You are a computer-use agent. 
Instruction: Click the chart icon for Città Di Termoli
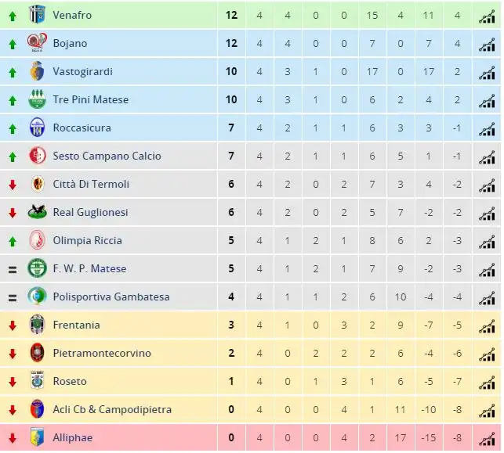[487, 185]
